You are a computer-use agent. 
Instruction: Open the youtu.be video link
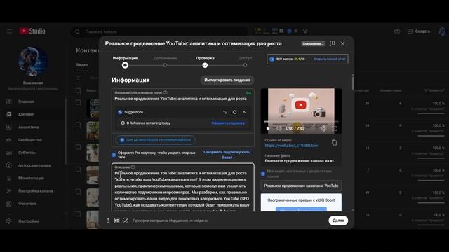pyautogui.click(x=291, y=146)
